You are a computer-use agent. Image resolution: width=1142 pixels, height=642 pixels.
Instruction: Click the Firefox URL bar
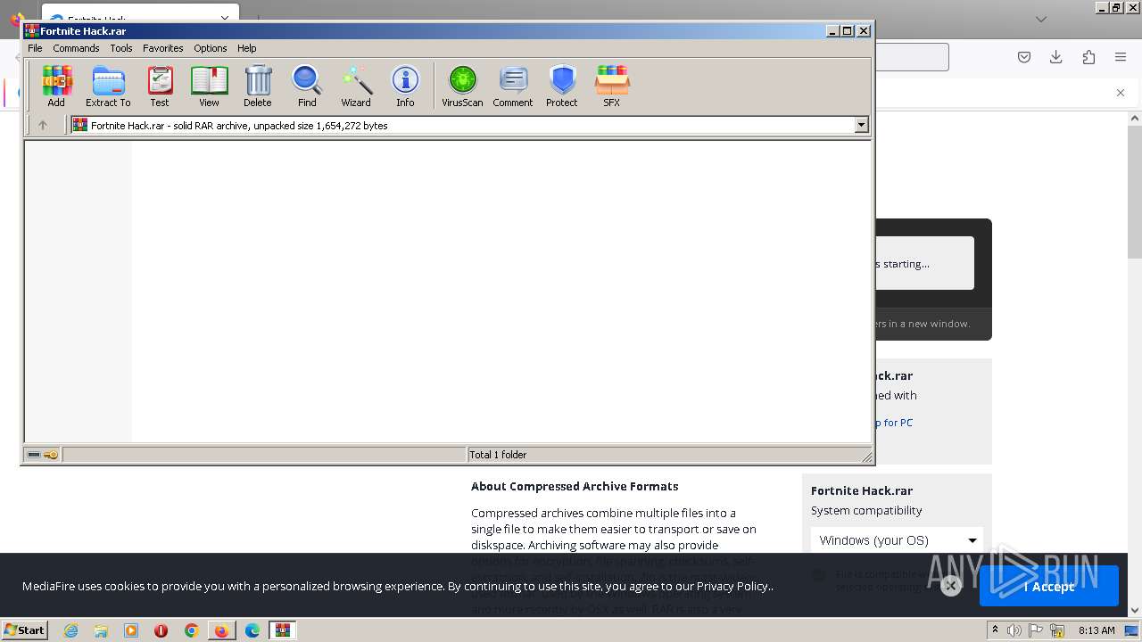911,57
